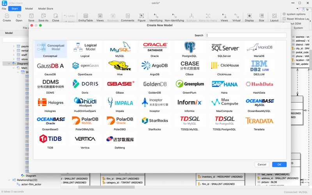This screenshot has width=312, height=195.
Task: Select the Identifying relationship tool
Action: (x=156, y=18)
